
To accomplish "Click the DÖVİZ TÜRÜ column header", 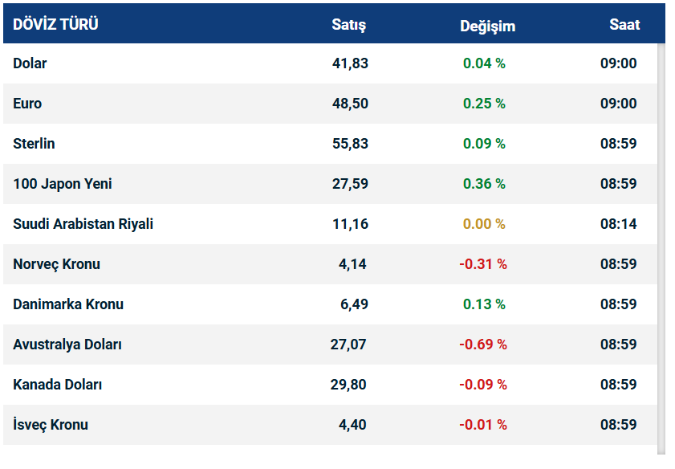I will click(x=56, y=24).
